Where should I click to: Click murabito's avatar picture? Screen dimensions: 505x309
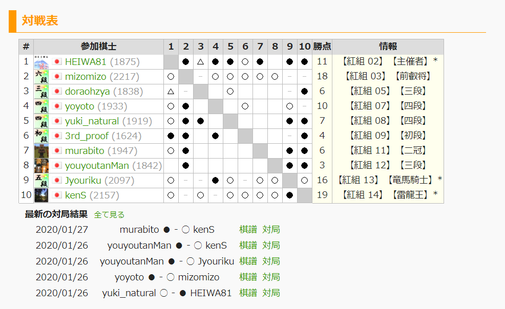41,151
